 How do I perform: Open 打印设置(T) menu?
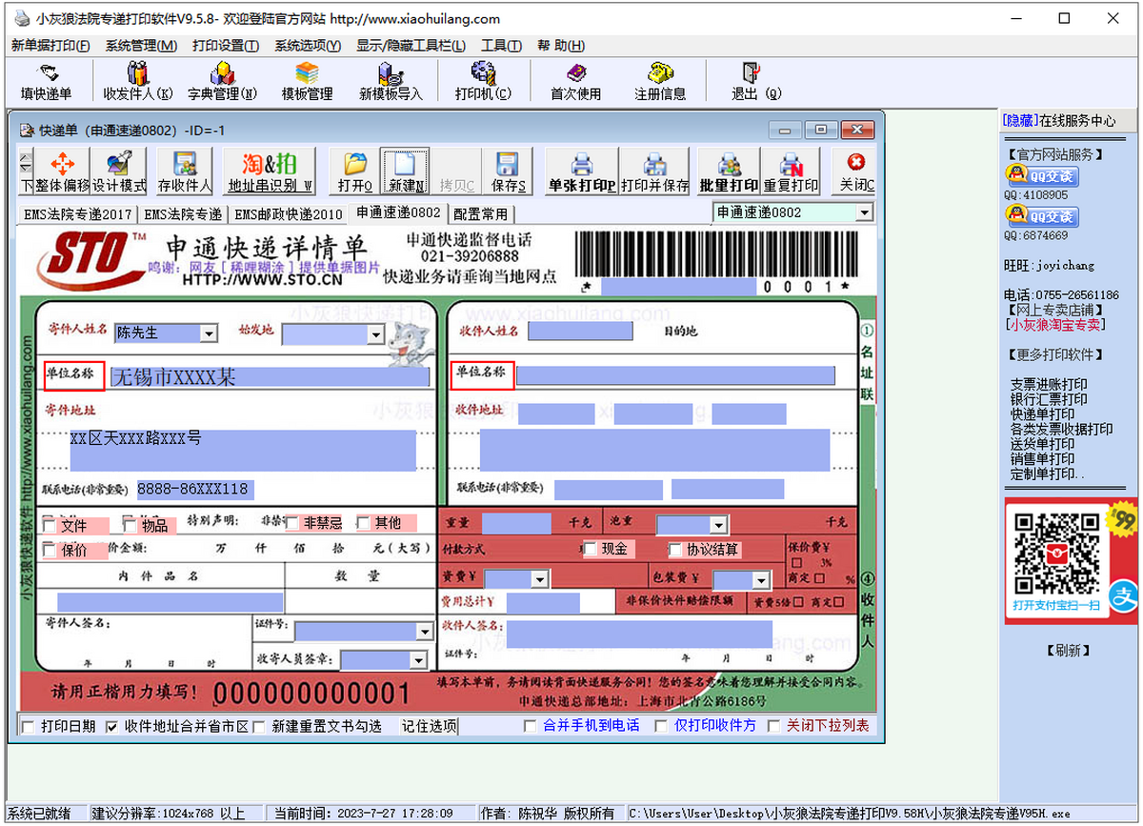(226, 46)
